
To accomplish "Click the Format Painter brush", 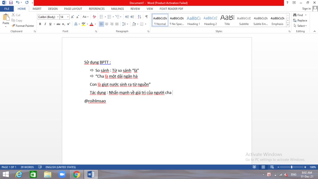I will click(23, 26).
